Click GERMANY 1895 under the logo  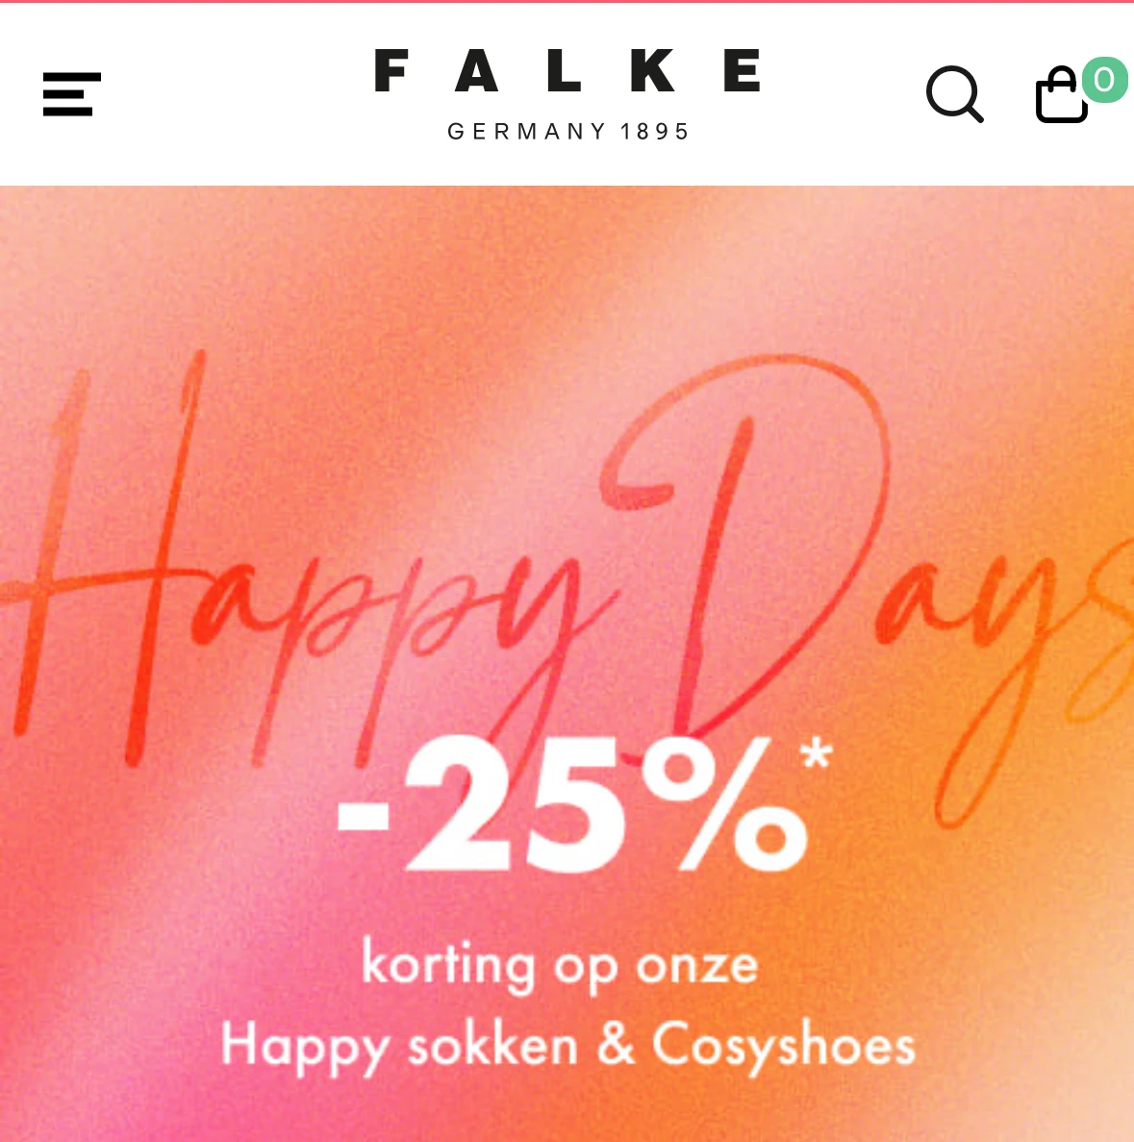(x=567, y=129)
